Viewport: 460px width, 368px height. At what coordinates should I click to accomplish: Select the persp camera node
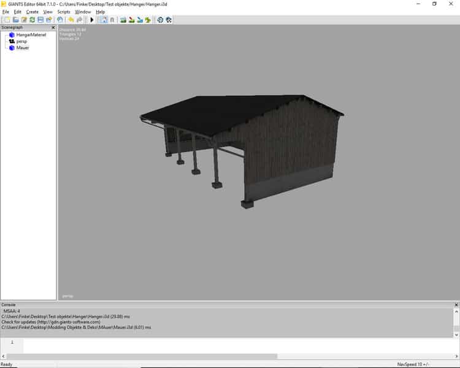22,41
